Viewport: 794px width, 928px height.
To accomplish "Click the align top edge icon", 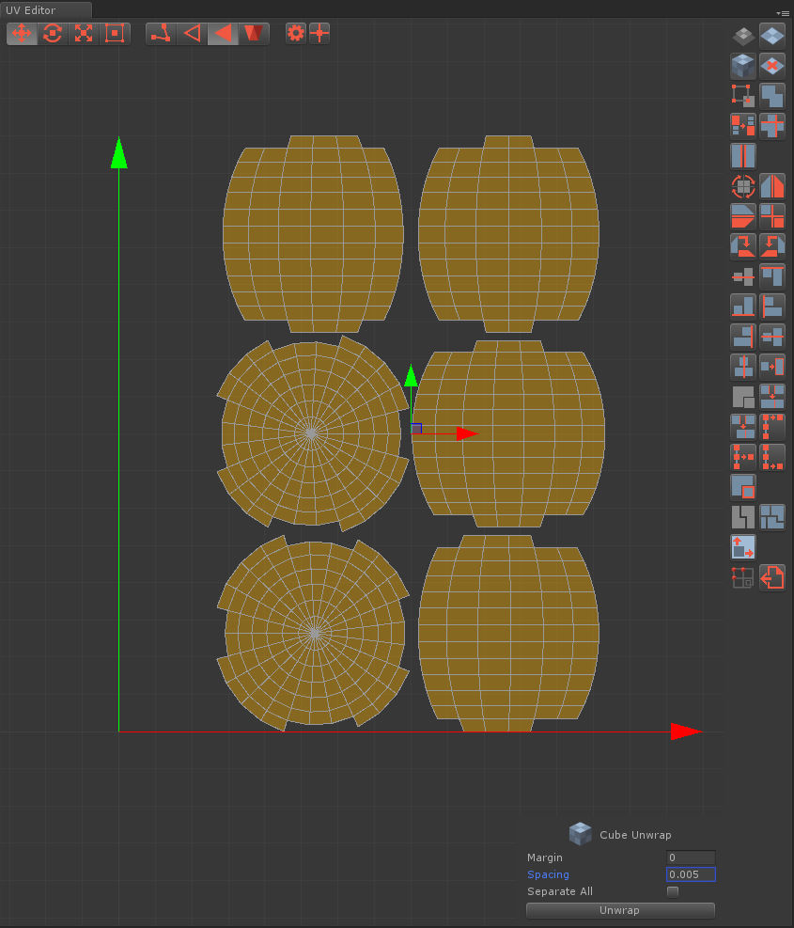I will (x=772, y=276).
